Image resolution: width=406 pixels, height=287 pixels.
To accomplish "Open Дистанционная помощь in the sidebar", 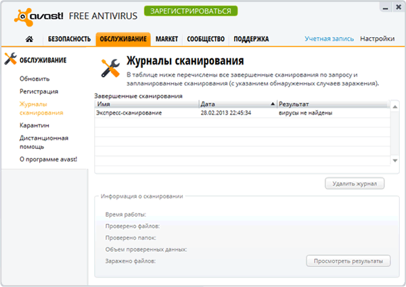I will (44, 142).
